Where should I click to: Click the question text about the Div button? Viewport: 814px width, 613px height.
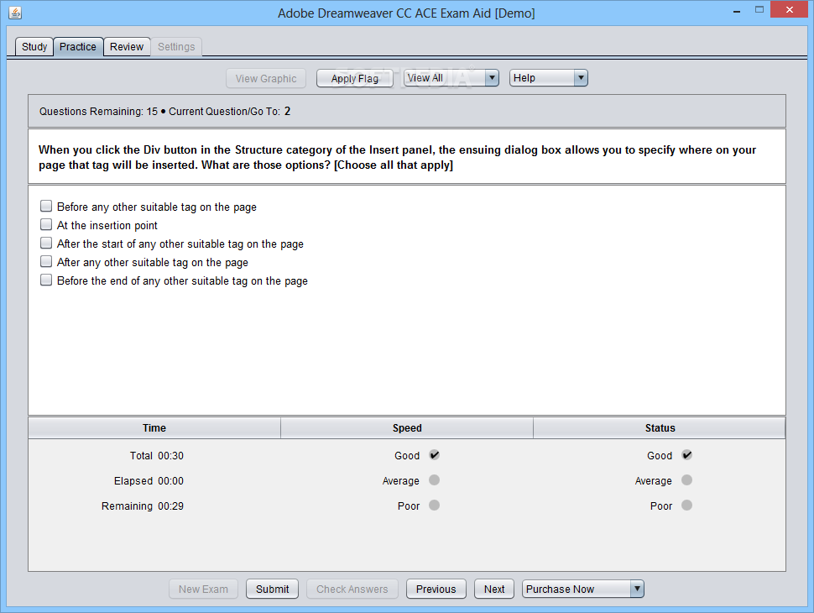coord(397,157)
